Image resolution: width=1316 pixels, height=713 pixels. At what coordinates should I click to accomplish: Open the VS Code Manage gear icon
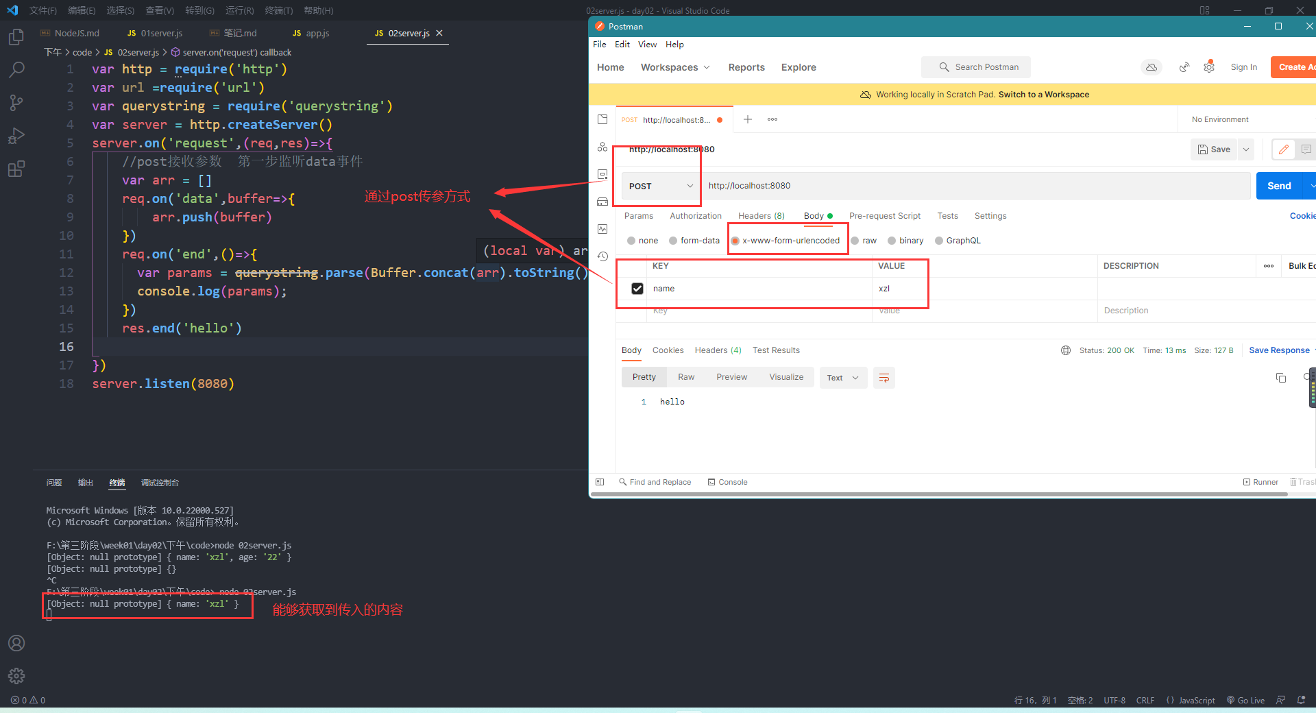[x=16, y=676]
